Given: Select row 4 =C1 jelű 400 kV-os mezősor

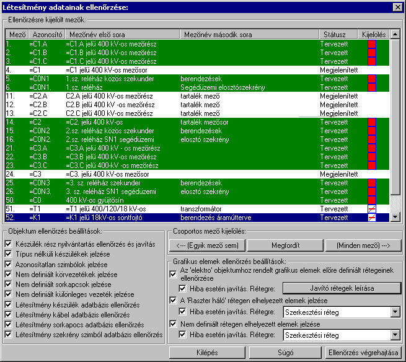Looking at the screenshot, I should [197, 70].
